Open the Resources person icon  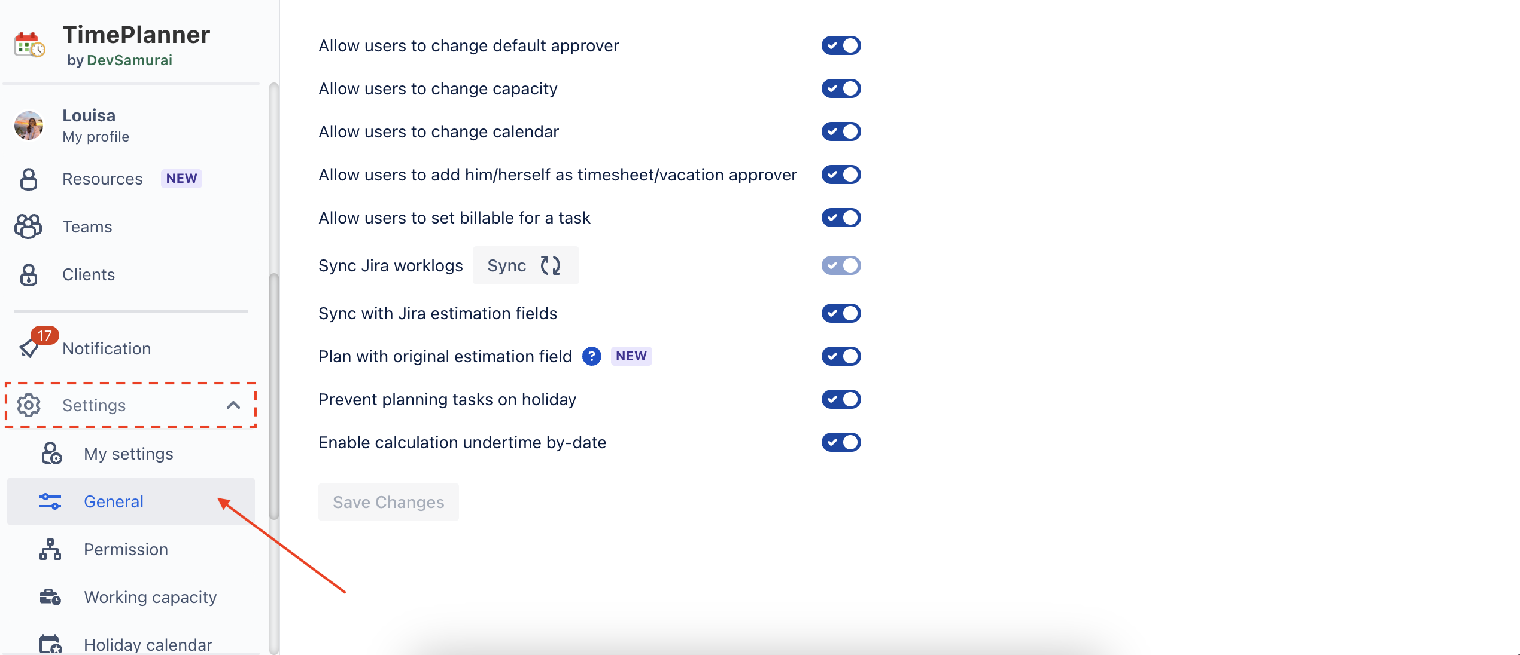coord(28,179)
